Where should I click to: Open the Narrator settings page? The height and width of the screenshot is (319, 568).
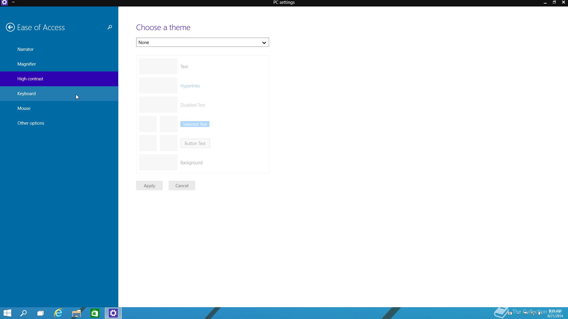[59, 49]
